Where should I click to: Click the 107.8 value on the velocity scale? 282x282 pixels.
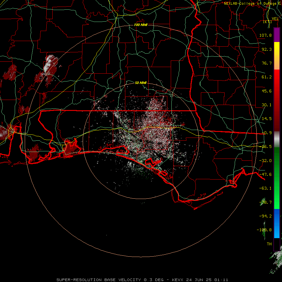[x=265, y=35]
